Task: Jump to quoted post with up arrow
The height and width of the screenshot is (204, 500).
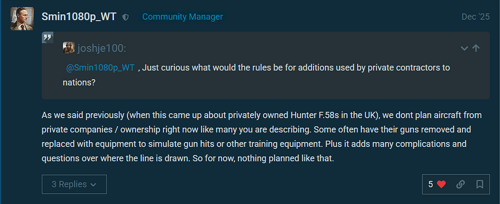Action: (x=476, y=48)
